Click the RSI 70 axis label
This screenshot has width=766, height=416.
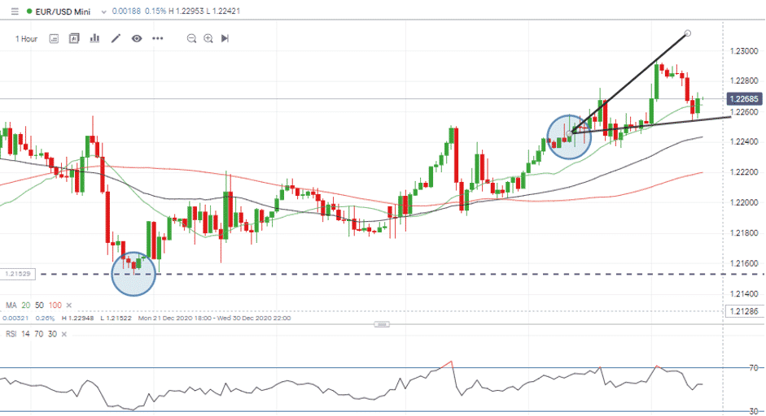click(x=755, y=368)
